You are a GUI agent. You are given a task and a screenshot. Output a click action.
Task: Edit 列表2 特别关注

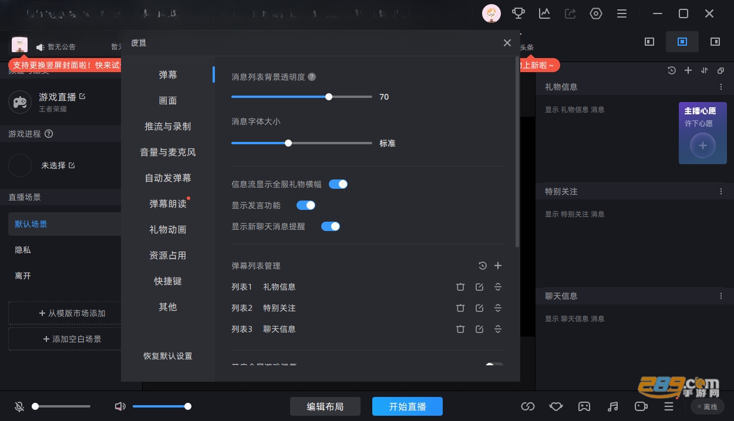[x=479, y=308]
